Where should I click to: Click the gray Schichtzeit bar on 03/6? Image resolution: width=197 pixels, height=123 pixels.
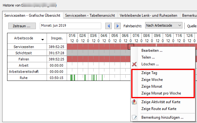pyautogui.click(x=94, y=53)
